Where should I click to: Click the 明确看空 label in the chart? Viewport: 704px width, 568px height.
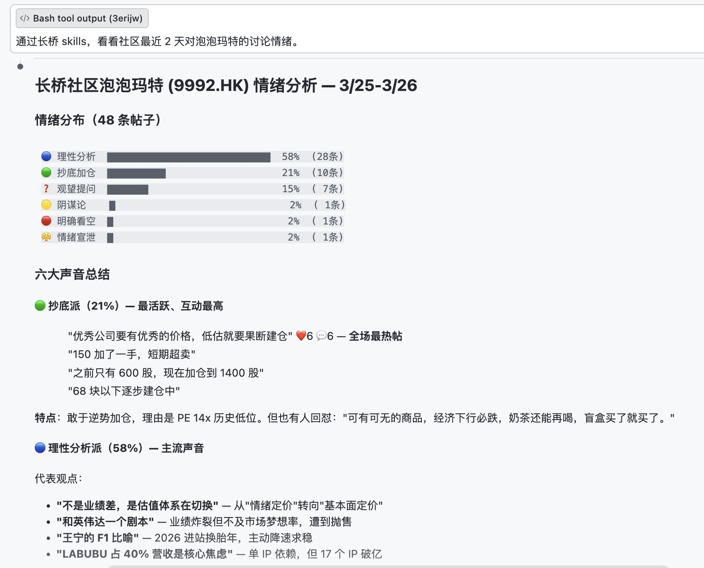tap(76, 221)
